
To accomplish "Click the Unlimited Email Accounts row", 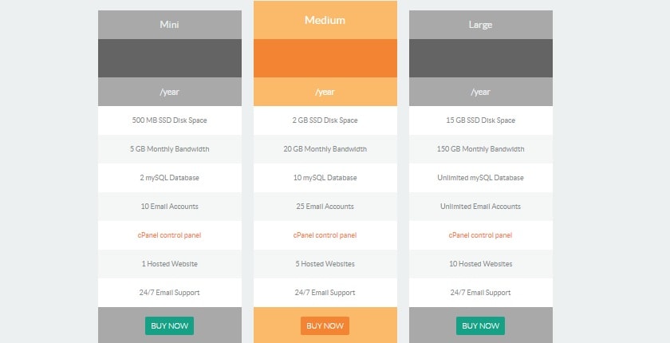I will coord(481,207).
